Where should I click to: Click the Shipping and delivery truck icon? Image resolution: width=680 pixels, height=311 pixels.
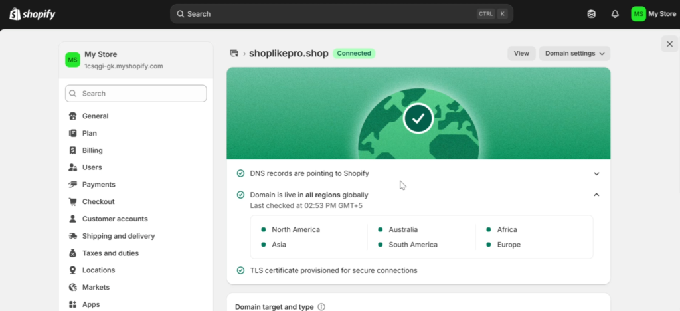click(73, 236)
